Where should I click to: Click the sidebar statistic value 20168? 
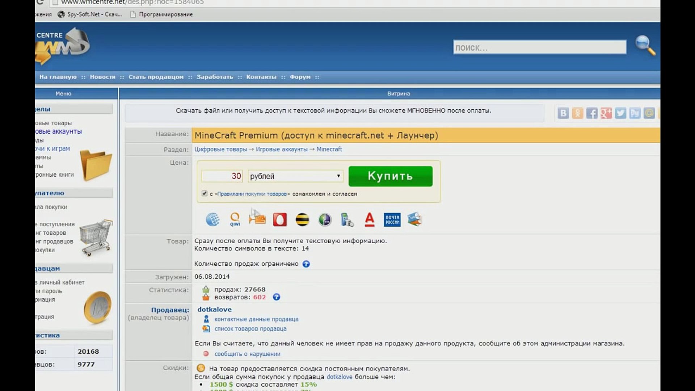point(88,351)
